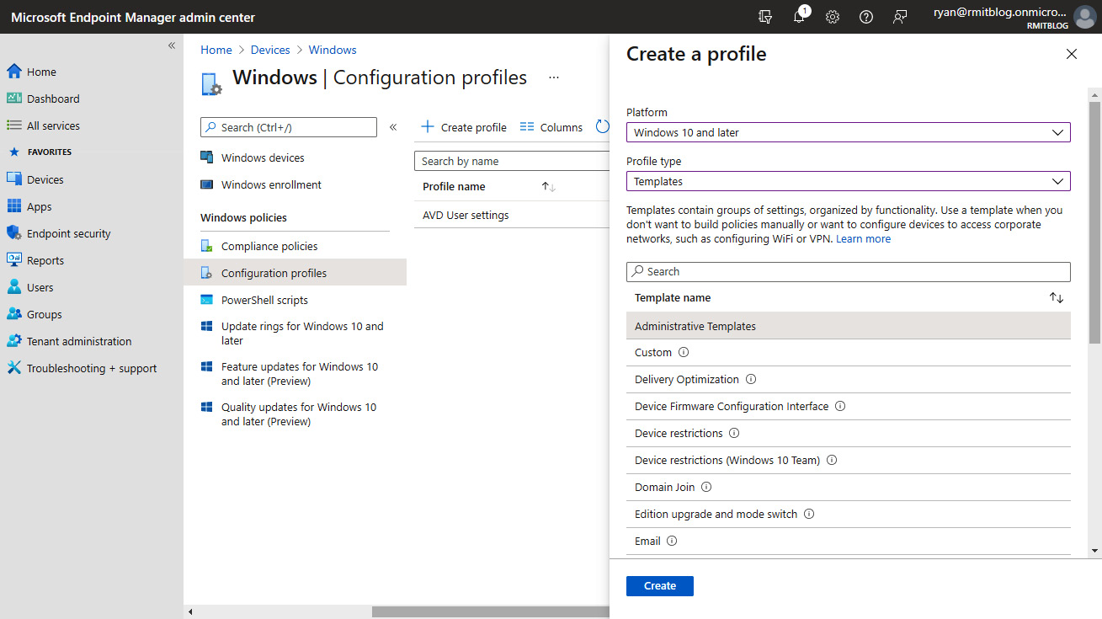
Task: Click Create profile toolbar button
Action: (x=463, y=127)
